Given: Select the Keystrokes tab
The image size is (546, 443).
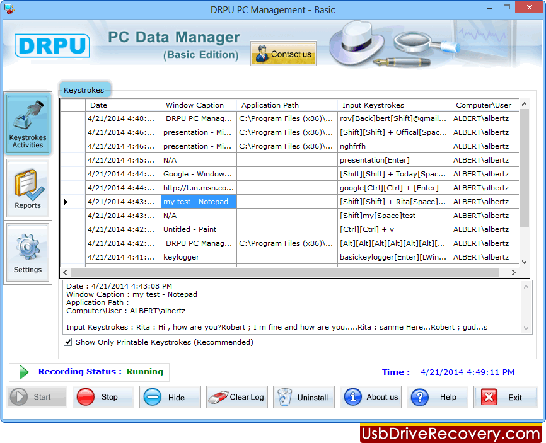Looking at the screenshot, I should [x=84, y=90].
